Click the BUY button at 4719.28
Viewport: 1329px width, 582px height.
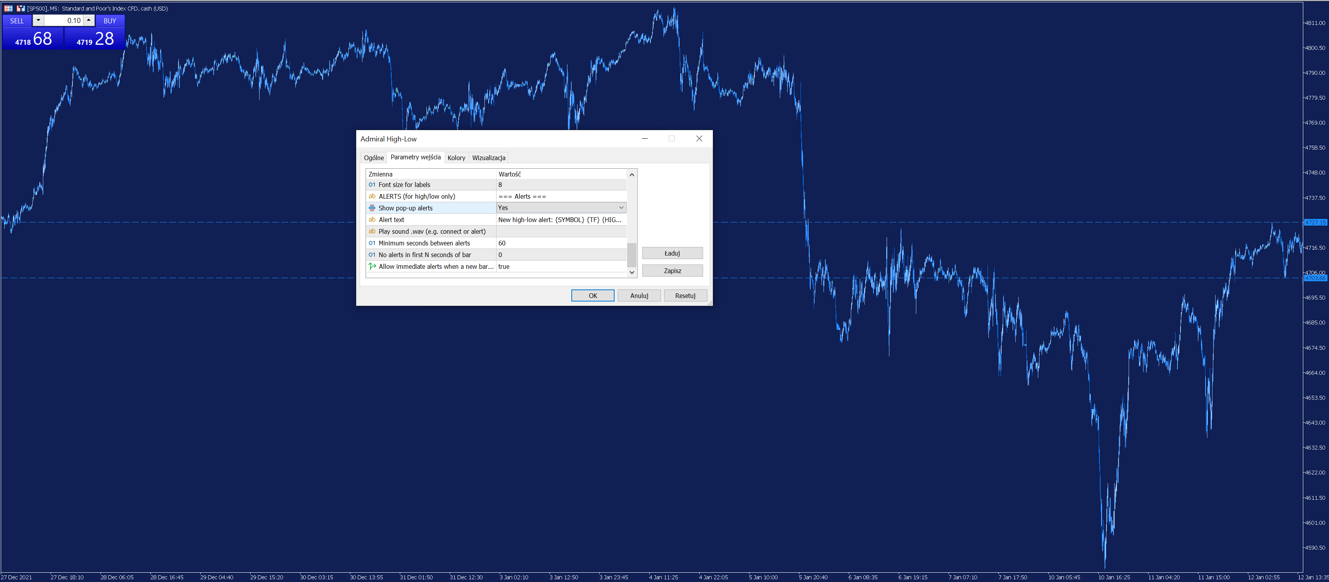coord(95,38)
